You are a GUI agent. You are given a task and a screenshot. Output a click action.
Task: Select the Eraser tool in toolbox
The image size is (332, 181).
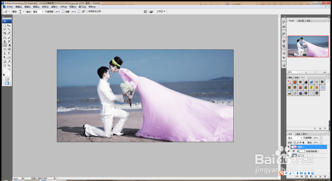coord(5,45)
